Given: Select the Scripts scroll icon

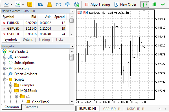Looking at the screenshot, I should point(10,79).
